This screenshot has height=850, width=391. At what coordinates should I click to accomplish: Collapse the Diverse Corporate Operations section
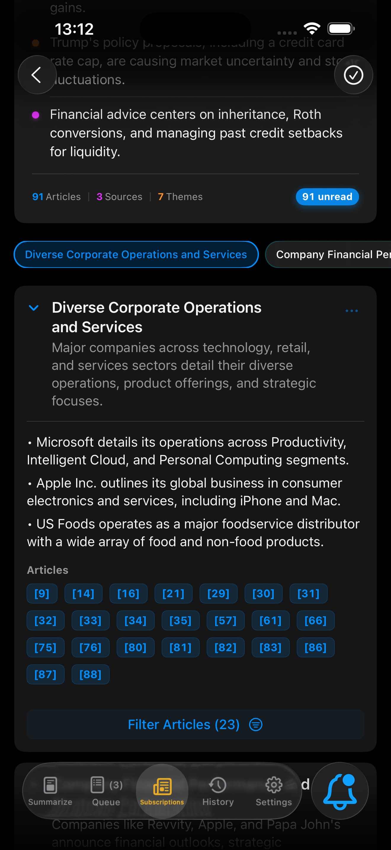pos(34,308)
